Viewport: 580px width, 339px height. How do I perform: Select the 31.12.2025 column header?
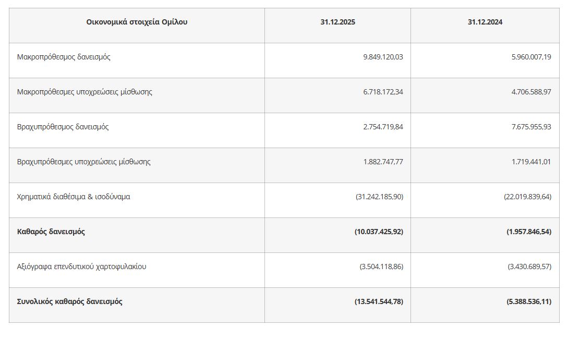[x=337, y=22]
